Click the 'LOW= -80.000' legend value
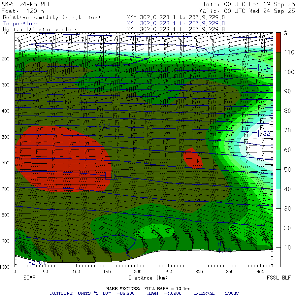The image size is (297, 297). [x=118, y=293]
